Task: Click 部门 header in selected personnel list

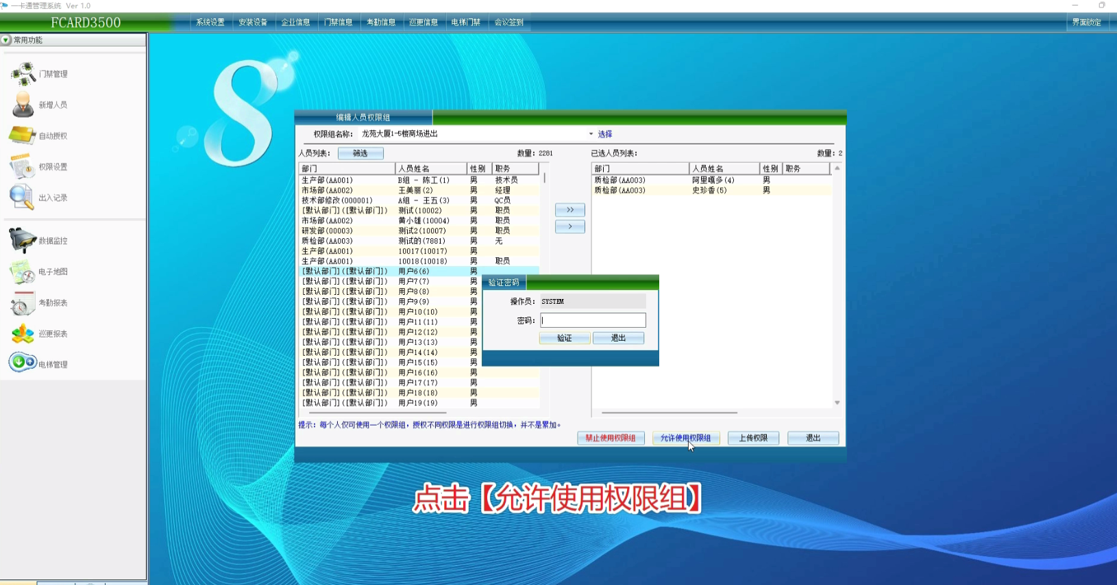Action: [x=640, y=168]
